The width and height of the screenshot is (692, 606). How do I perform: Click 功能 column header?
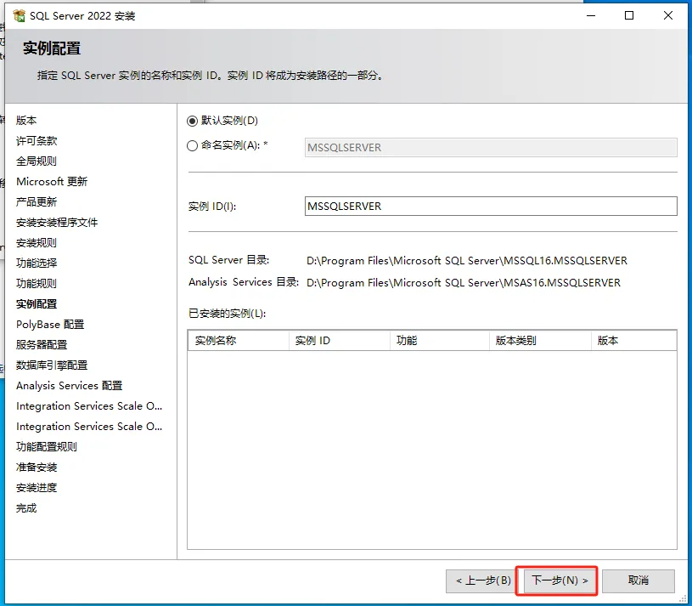pyautogui.click(x=440, y=341)
